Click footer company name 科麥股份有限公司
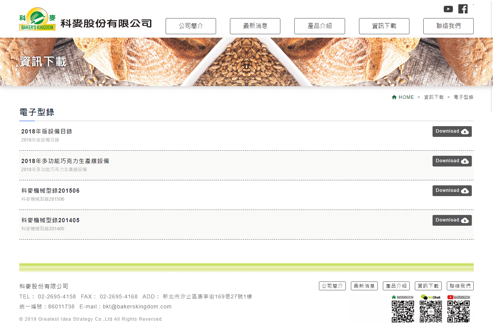This screenshot has height=333, width=493. coord(44,286)
